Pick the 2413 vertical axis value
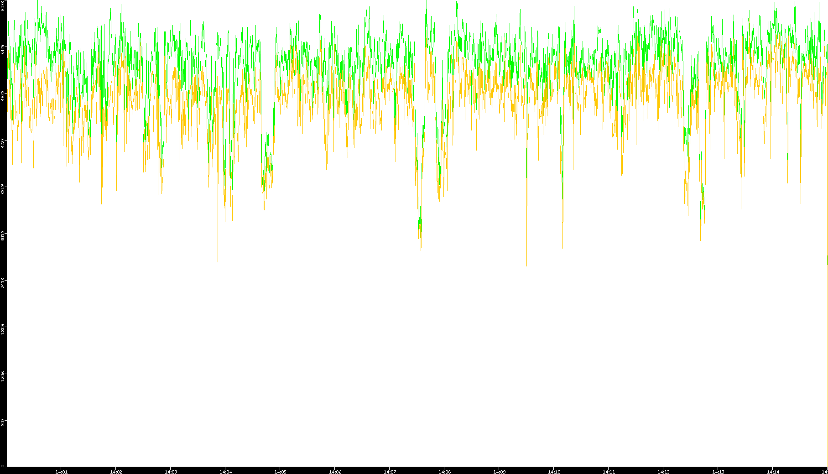828x474 pixels. pyautogui.click(x=3, y=283)
